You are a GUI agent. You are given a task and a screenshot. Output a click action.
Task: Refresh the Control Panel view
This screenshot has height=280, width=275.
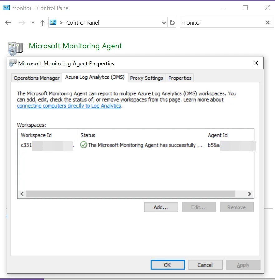pos(172,23)
